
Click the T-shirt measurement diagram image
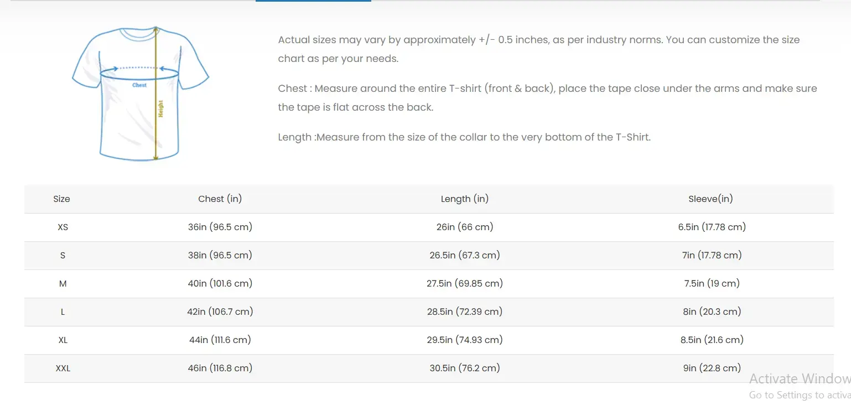(x=141, y=94)
